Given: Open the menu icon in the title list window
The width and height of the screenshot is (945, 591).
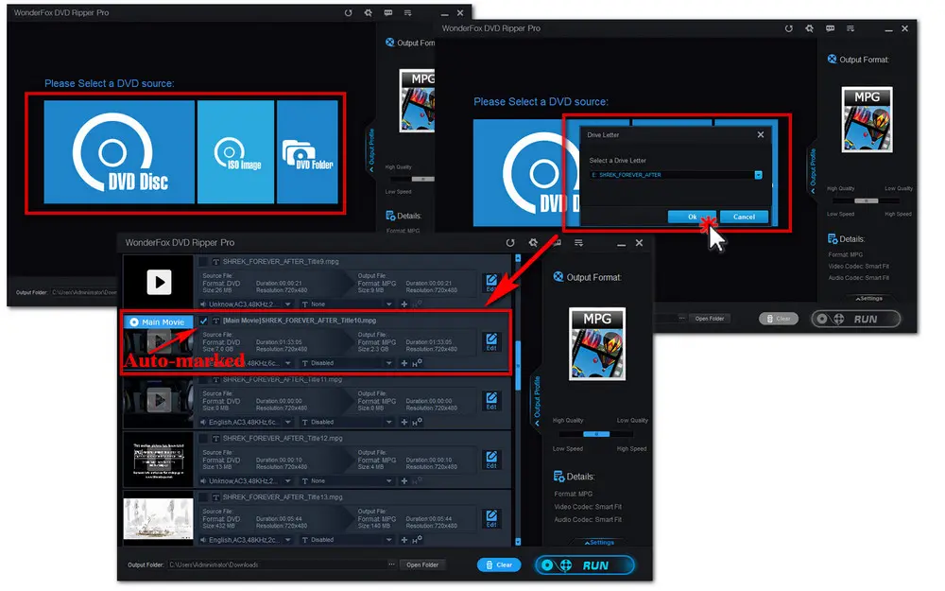Looking at the screenshot, I should point(578,242).
